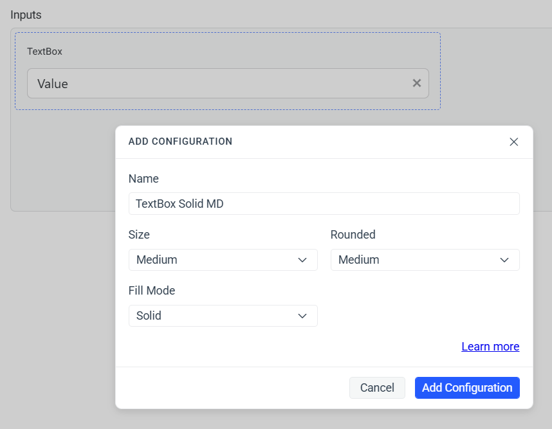Click the X icon inside the TextBox input
This screenshot has height=429, width=552.
[417, 83]
